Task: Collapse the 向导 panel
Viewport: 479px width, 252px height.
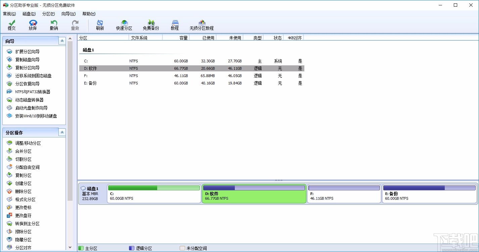Action: coord(62,41)
